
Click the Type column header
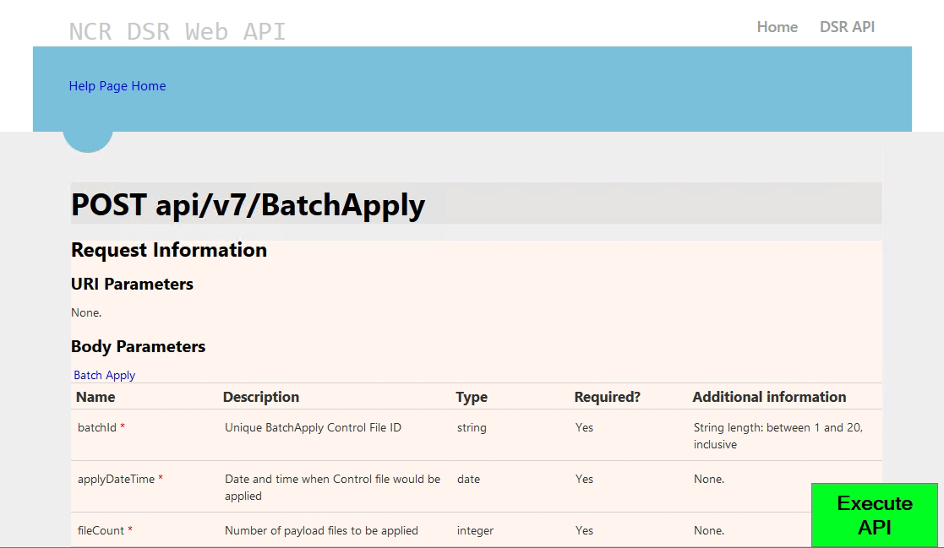(472, 397)
